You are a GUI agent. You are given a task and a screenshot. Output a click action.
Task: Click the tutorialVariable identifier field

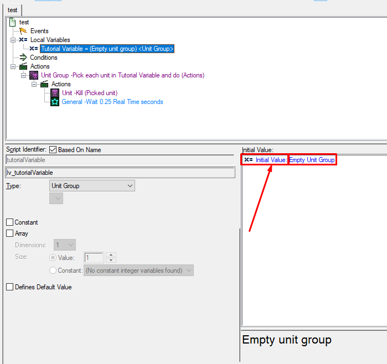[x=120, y=160]
